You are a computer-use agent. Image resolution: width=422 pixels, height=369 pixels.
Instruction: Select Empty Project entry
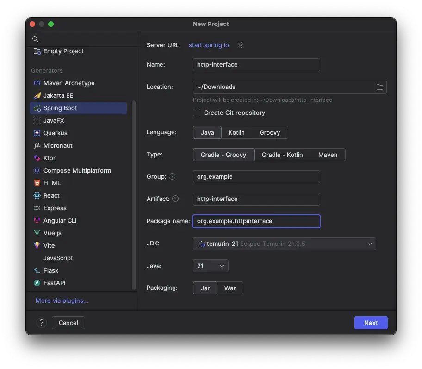[78, 51]
